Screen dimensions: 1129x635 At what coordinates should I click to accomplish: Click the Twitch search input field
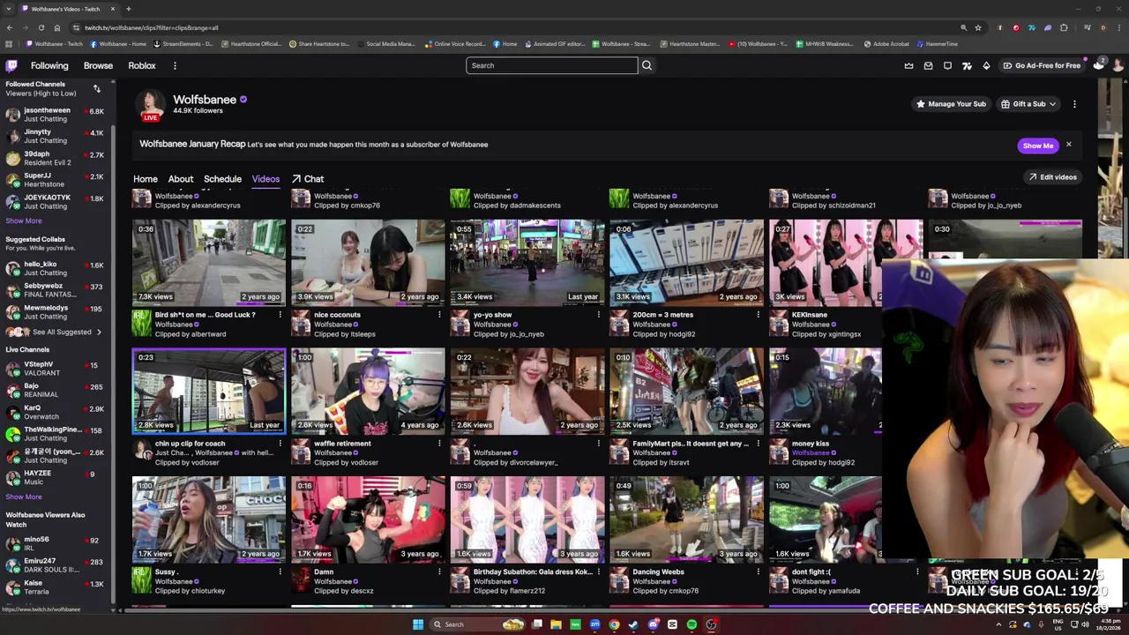pyautogui.click(x=551, y=65)
